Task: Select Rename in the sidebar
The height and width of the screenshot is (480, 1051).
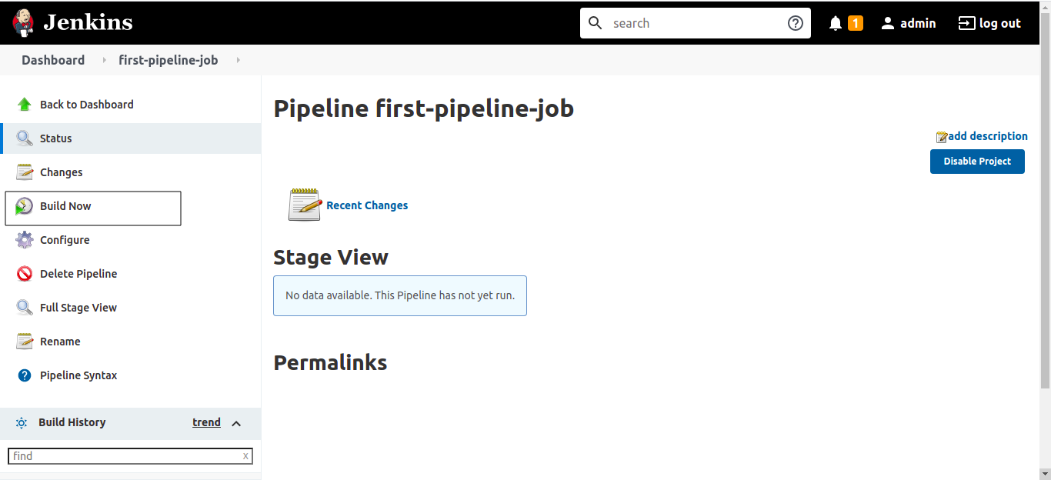Action: coord(60,342)
